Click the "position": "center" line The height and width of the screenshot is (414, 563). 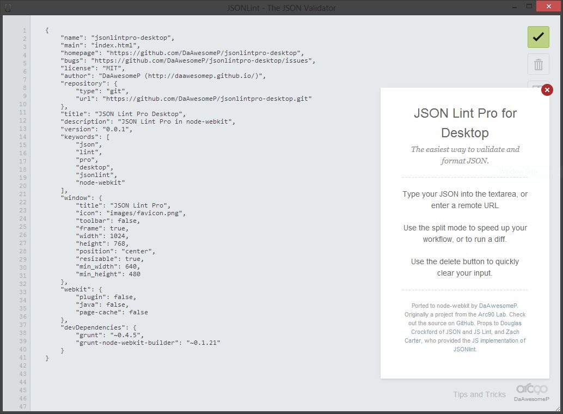click(x=115, y=251)
